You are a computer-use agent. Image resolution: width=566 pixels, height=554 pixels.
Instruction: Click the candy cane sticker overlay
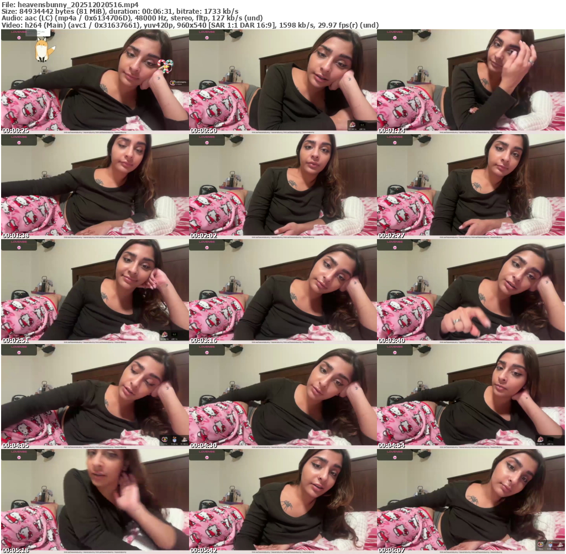coord(165,65)
